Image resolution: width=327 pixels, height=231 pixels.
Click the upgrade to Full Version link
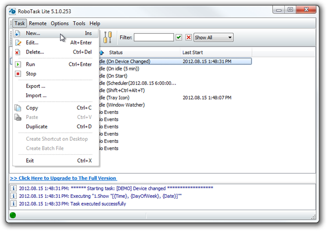[63, 178]
